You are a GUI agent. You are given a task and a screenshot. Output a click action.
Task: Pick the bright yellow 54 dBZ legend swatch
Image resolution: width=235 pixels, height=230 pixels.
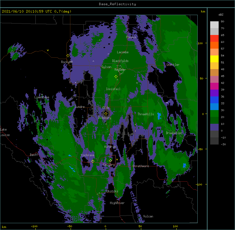214,59
